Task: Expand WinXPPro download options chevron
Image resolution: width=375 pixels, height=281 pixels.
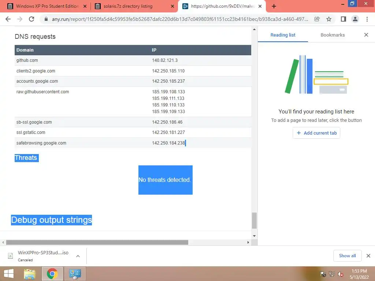Action: [x=78, y=256]
